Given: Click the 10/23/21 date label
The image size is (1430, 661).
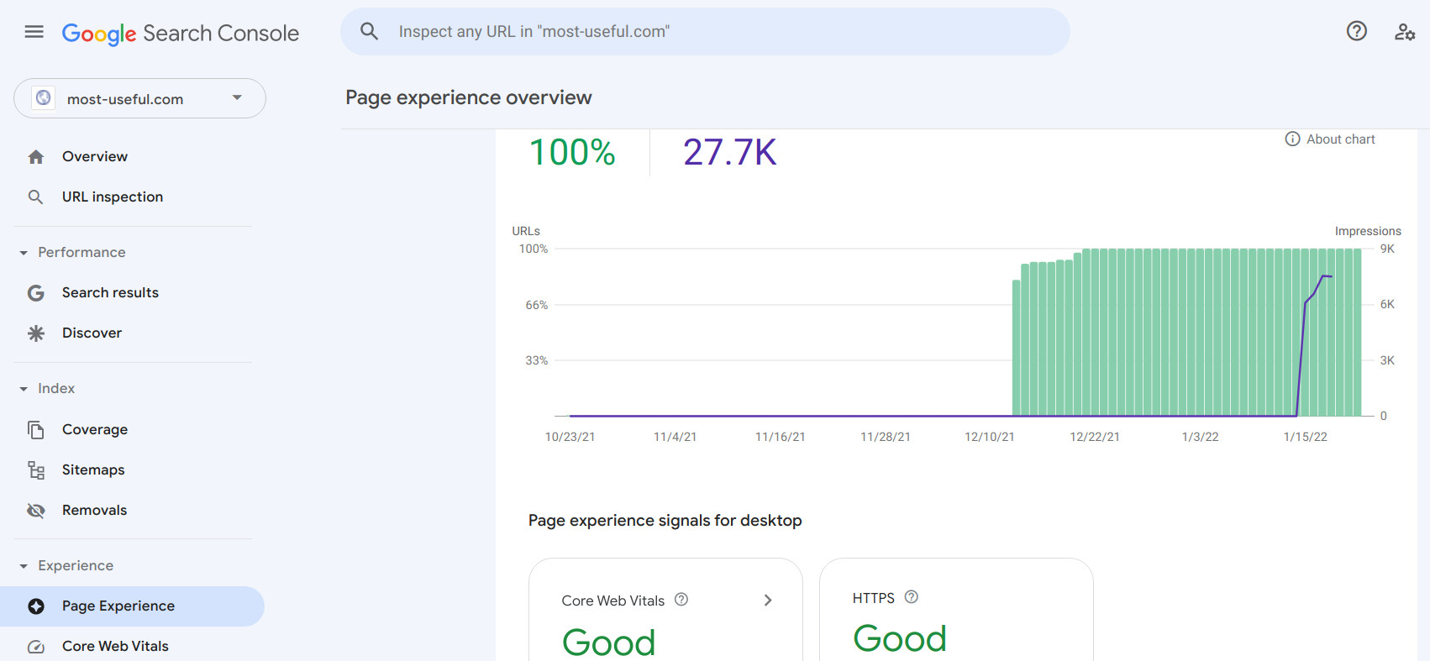Looking at the screenshot, I should tap(570, 437).
